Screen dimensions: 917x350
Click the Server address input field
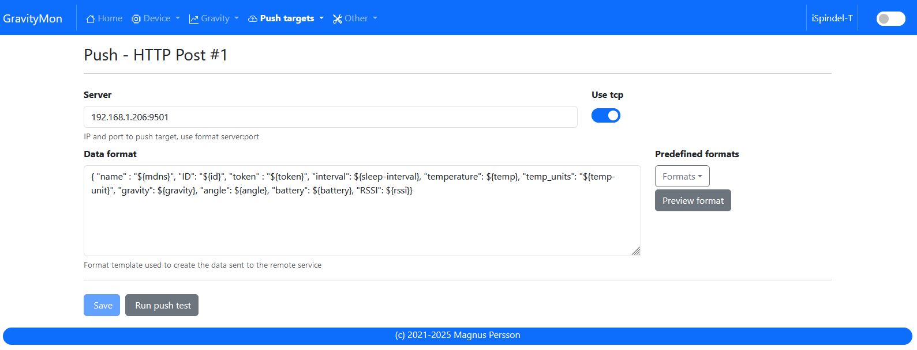point(330,117)
